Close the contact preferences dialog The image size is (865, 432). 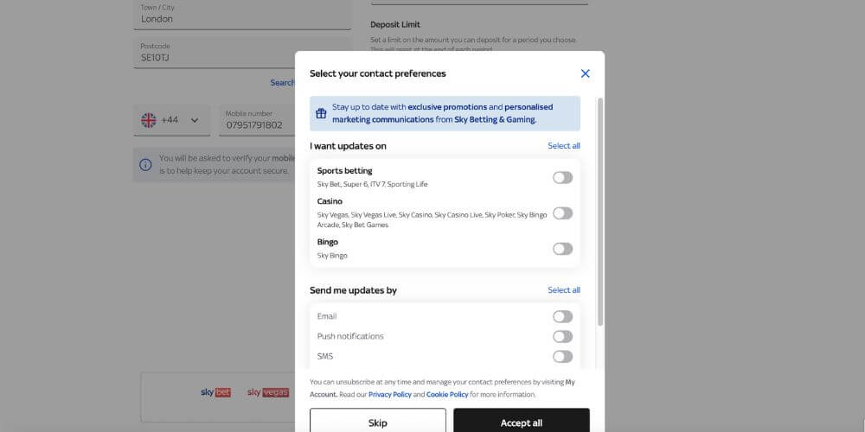pyautogui.click(x=585, y=73)
